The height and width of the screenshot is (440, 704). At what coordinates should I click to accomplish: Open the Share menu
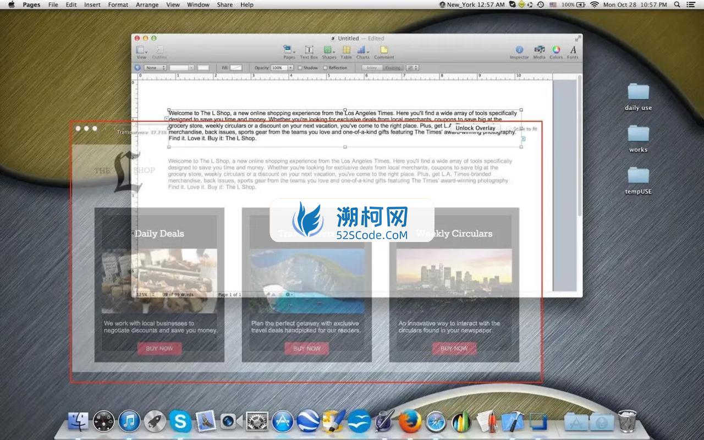(224, 4)
